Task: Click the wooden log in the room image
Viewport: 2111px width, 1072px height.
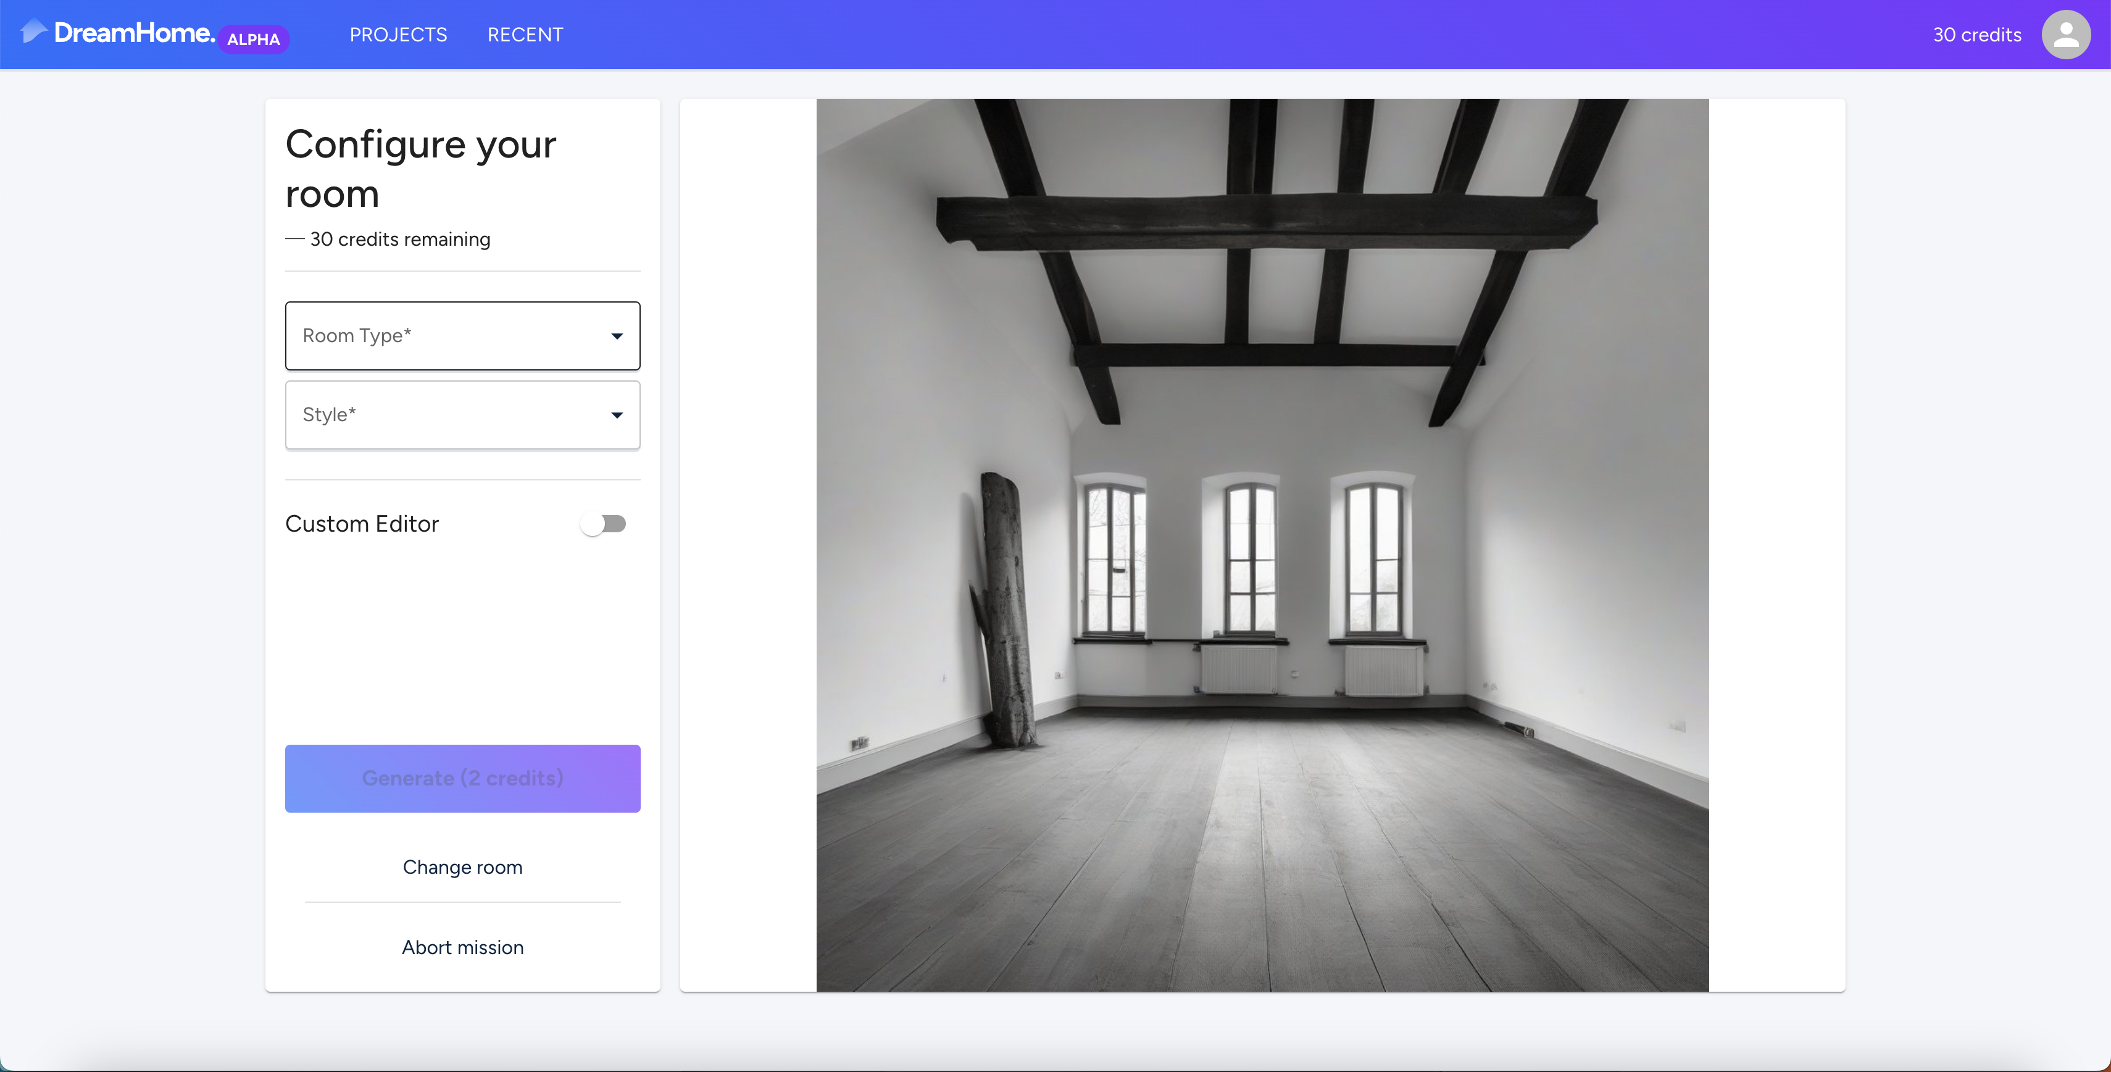Action: click(x=1005, y=611)
